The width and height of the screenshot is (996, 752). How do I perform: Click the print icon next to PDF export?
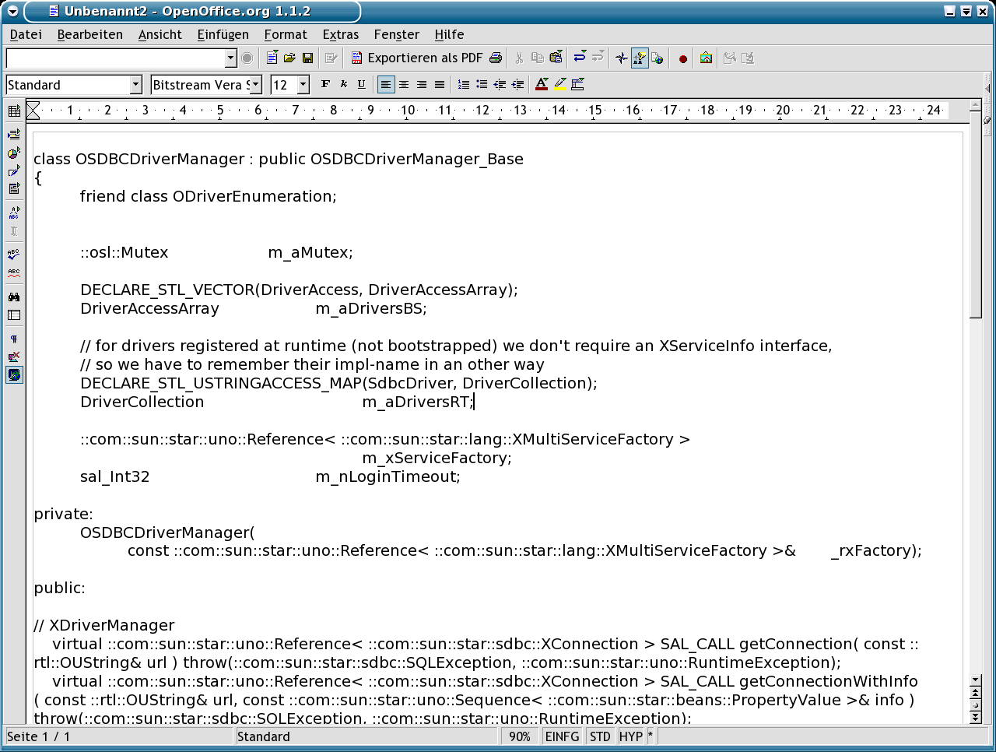(x=496, y=58)
